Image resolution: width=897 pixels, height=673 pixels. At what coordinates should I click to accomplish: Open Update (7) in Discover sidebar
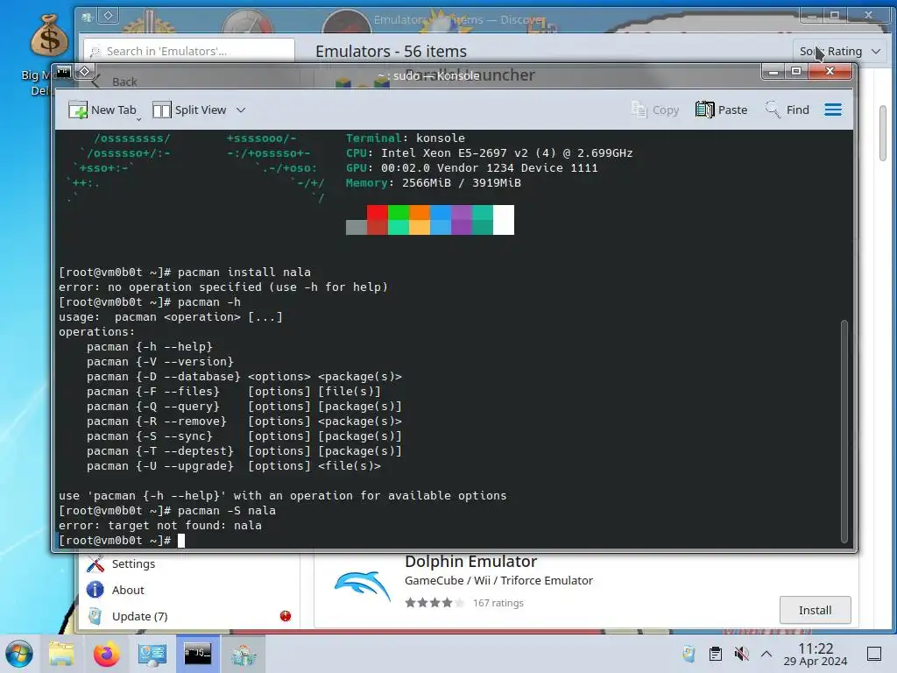coord(139,616)
